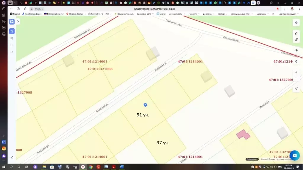Click the cloud upload icon on map
Image resolution: width=303 pixels, height=170 pixels.
point(296,50)
